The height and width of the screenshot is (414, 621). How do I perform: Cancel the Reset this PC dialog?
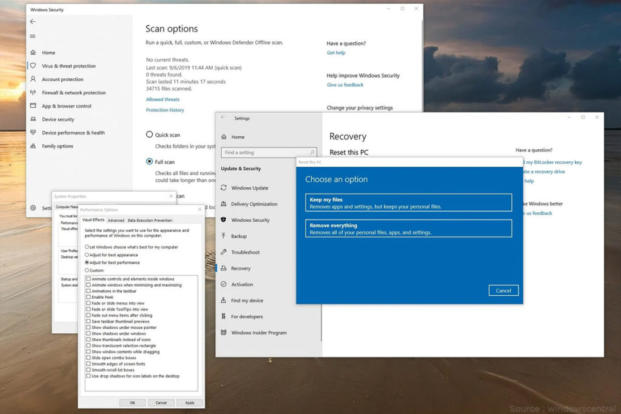pyautogui.click(x=503, y=290)
